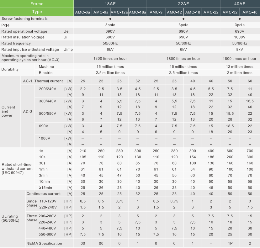The height and width of the screenshot is (248, 260).
Task: Select the 40AF frame header
Action: coord(240,4)
